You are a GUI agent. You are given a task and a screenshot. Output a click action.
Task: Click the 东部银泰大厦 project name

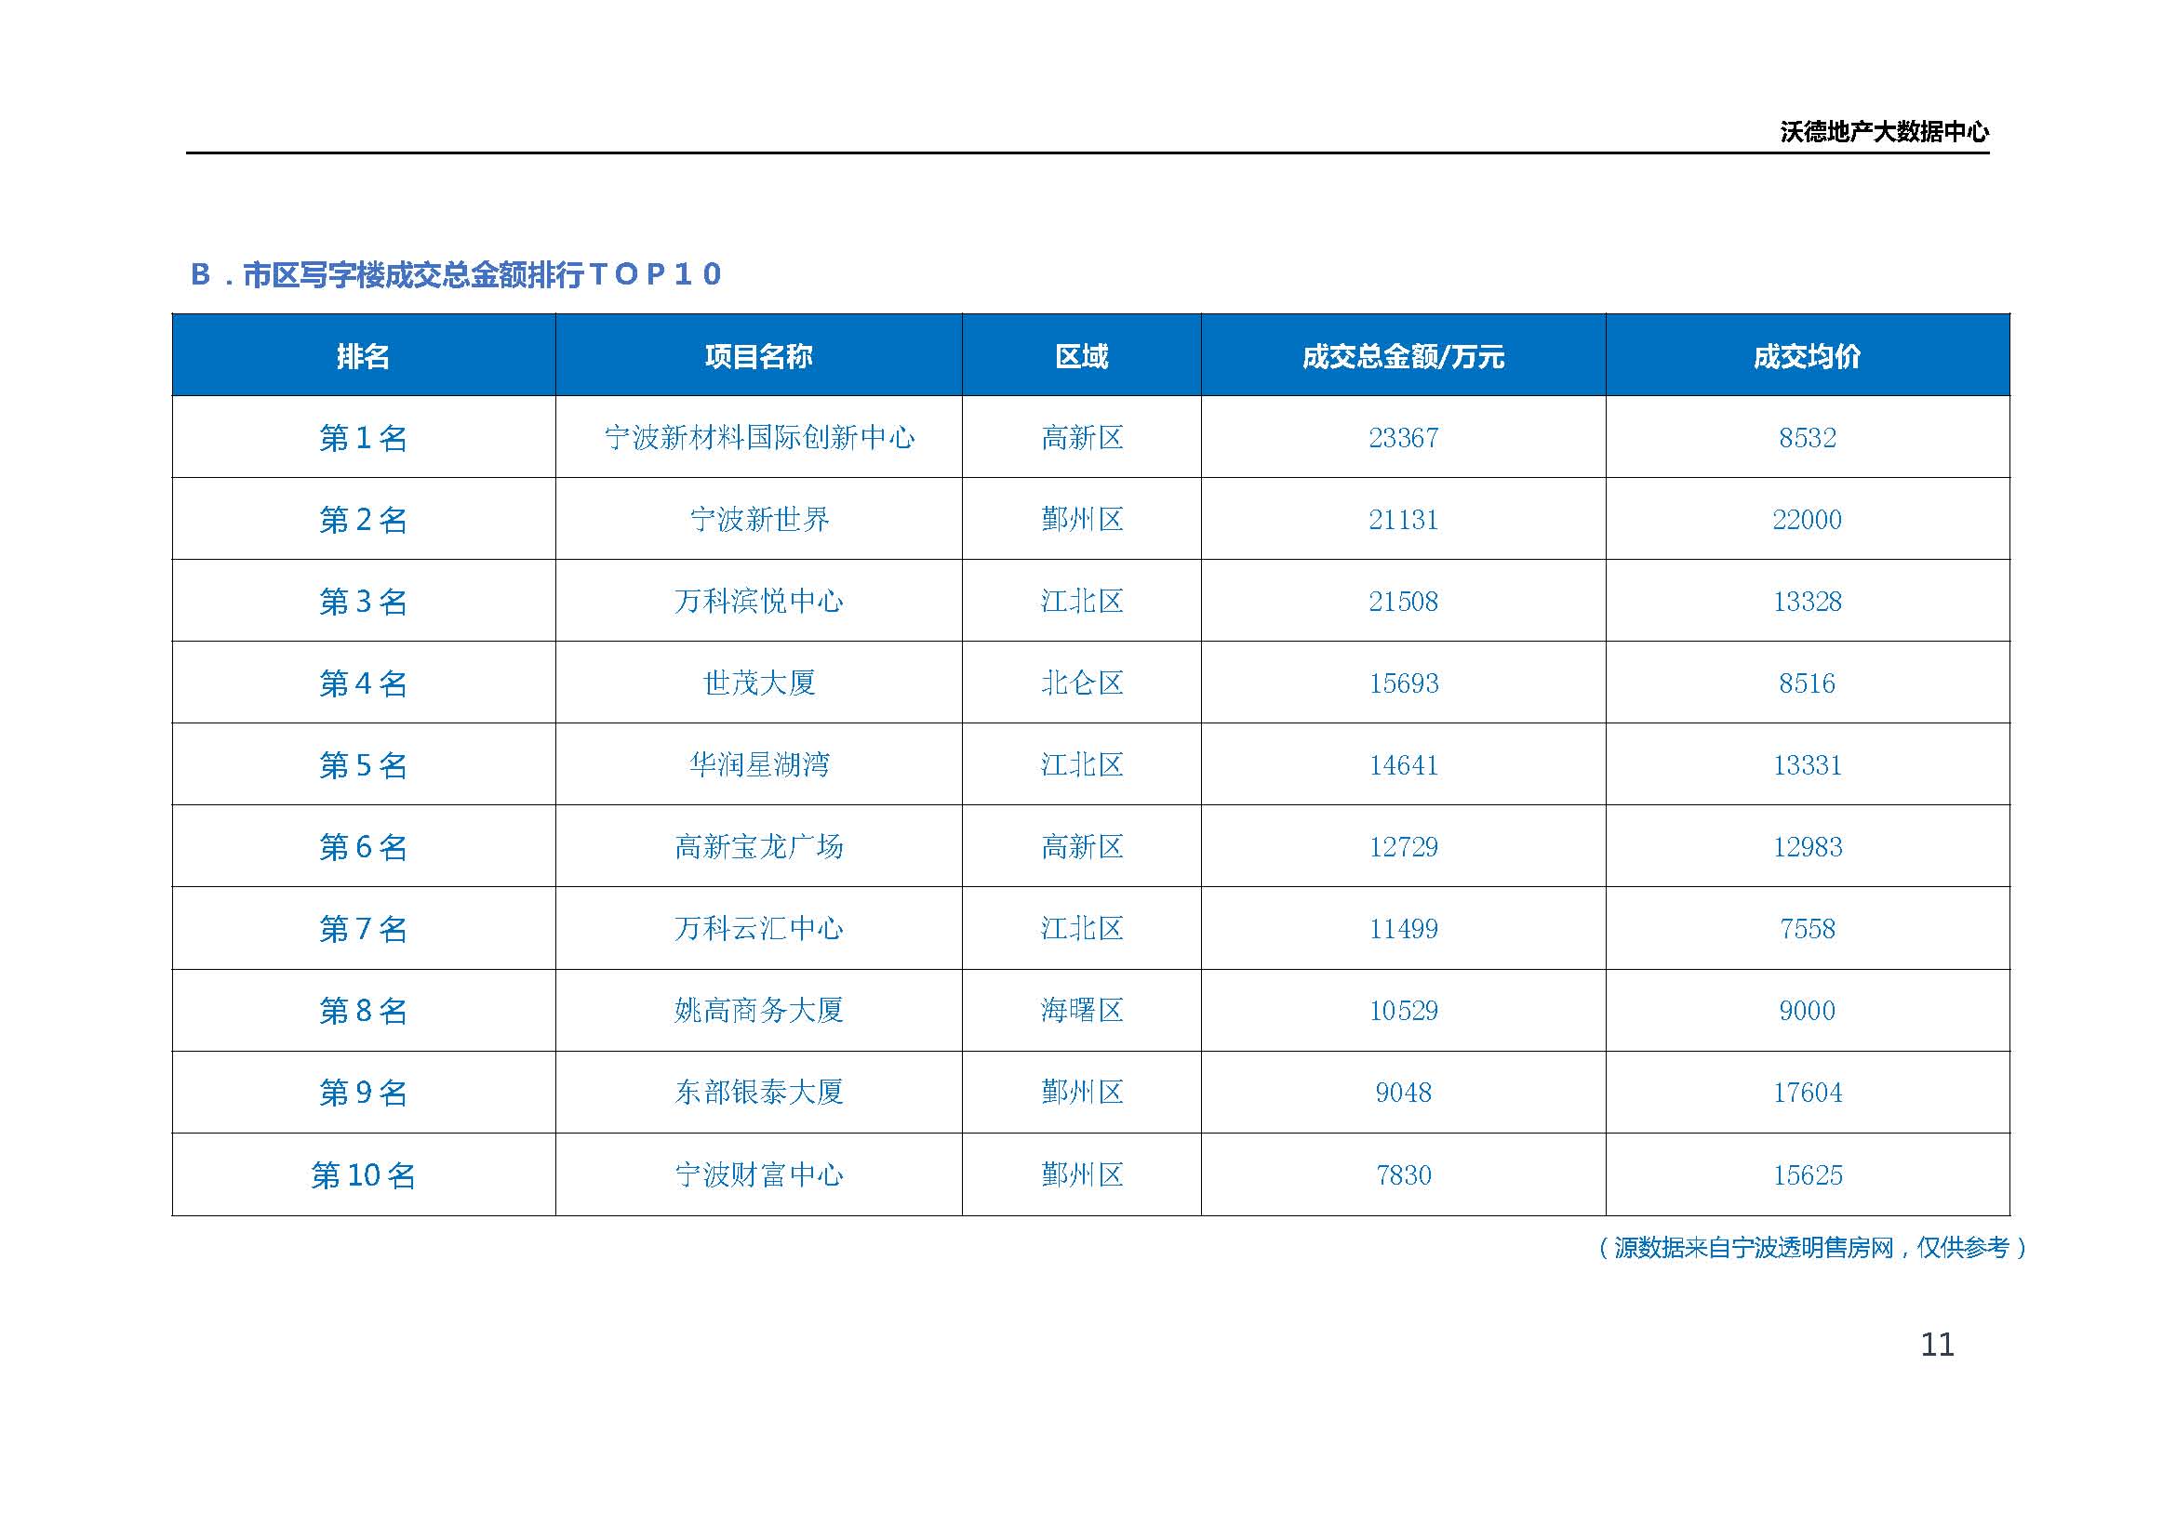pyautogui.click(x=759, y=1092)
